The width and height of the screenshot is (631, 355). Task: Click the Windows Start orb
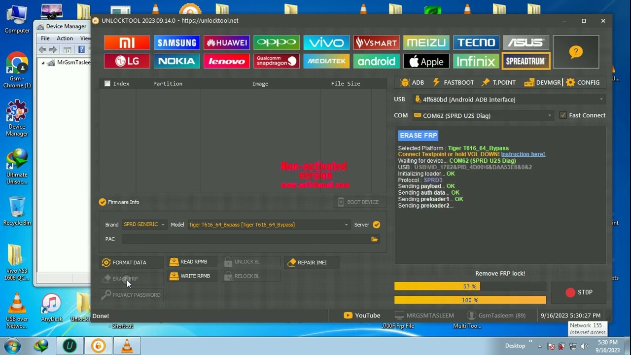(13, 346)
